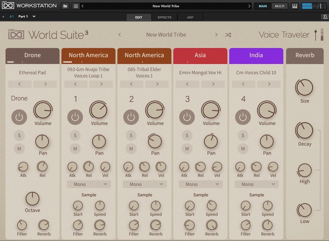Go to previous preset in top bar

(x=83, y=6)
